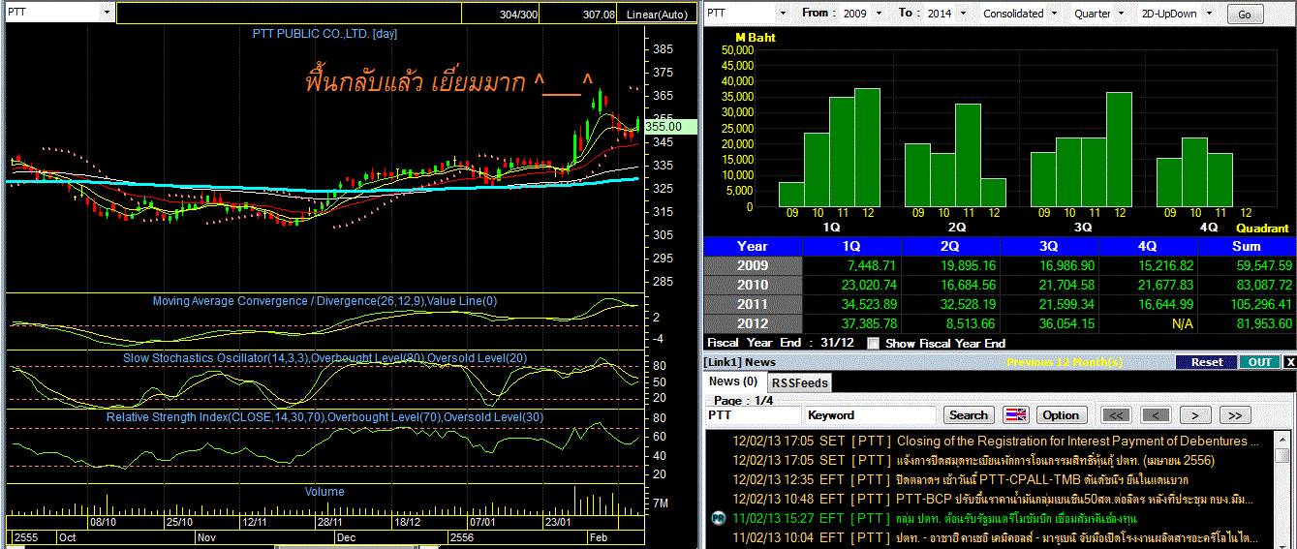1297x549 pixels.
Task: Click the news Search button
Action: pos(969,415)
